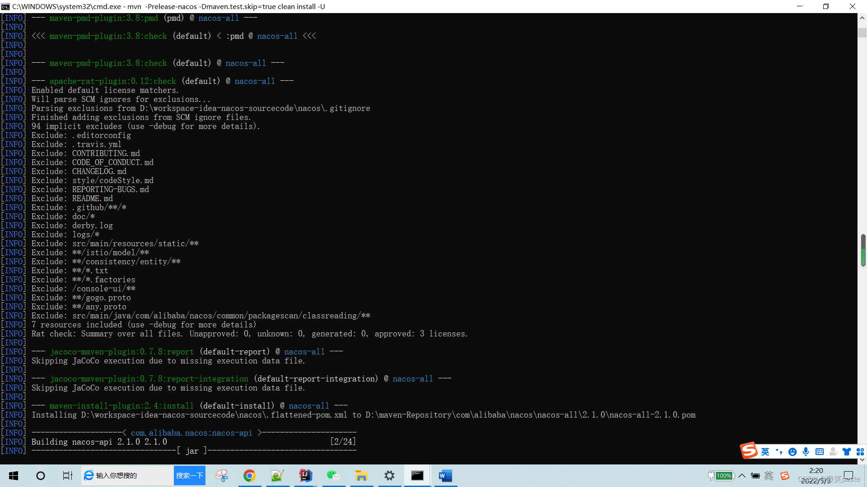Click the 英 input indicator in system tray
The image size is (867, 487).
tap(769, 476)
